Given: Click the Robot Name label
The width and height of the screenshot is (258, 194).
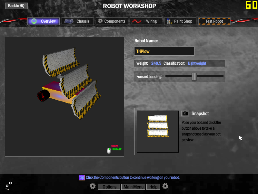Looking at the screenshot, I should [x=146, y=41].
